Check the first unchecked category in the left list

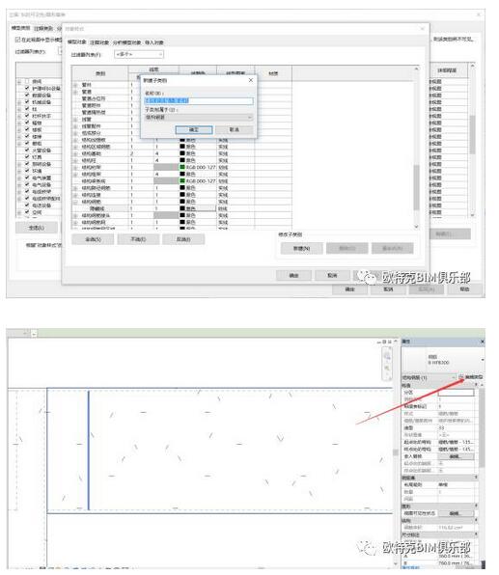(27, 81)
